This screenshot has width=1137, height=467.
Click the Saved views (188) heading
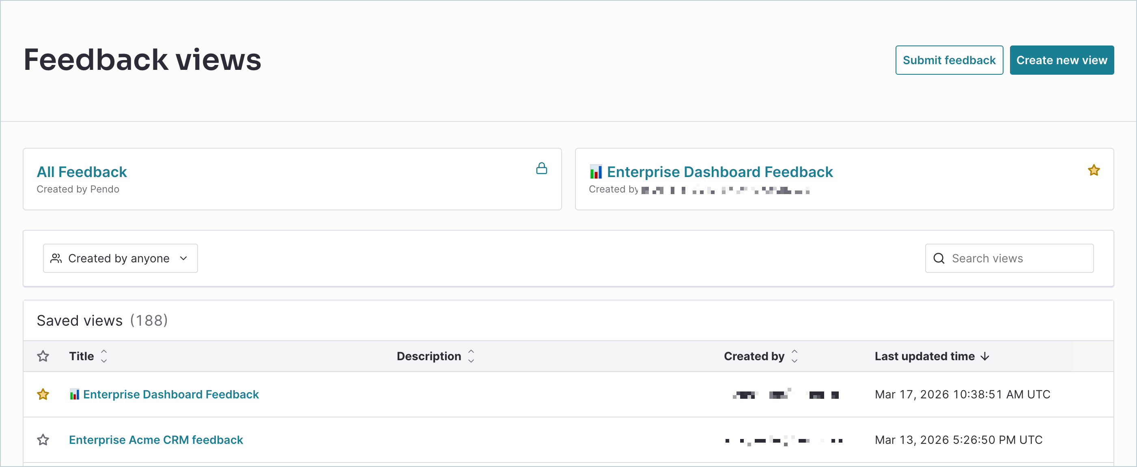102,320
